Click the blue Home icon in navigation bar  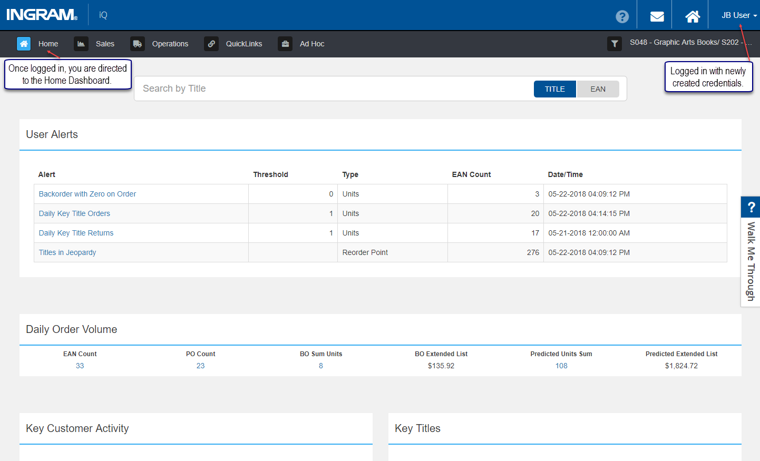[24, 44]
